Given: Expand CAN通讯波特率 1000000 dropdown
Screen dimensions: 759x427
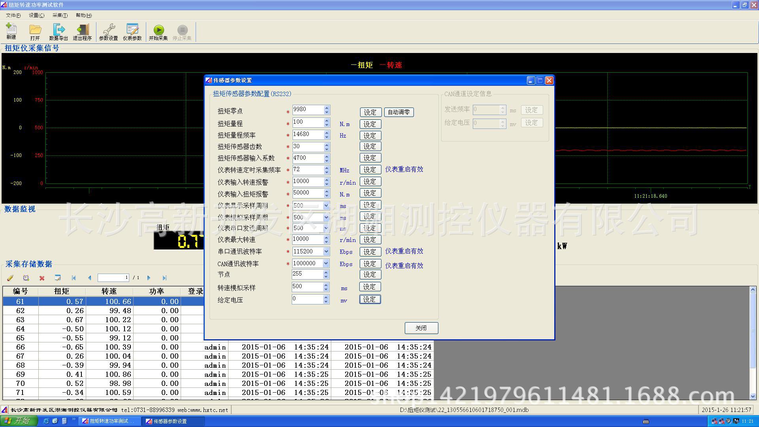Looking at the screenshot, I should [326, 263].
